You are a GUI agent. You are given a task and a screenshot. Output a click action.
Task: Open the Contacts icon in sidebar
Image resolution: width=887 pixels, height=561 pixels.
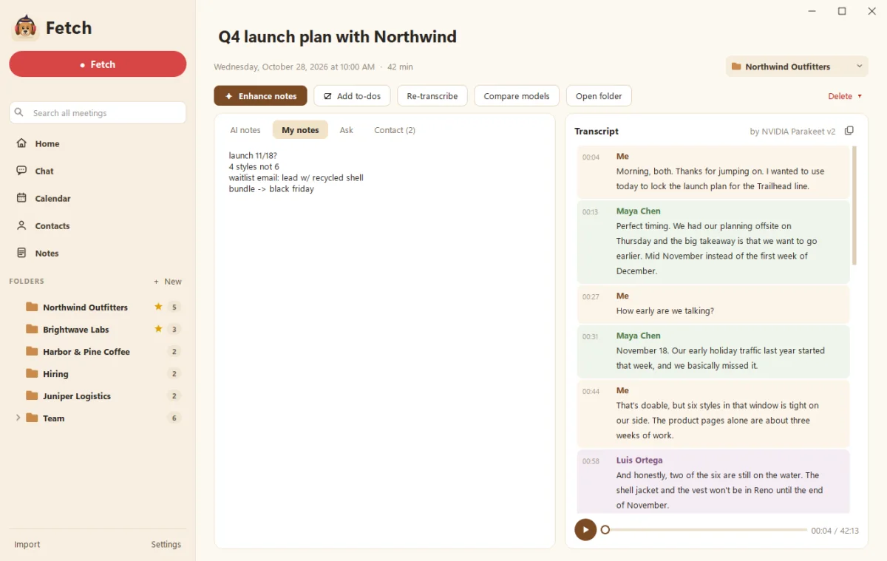21,225
